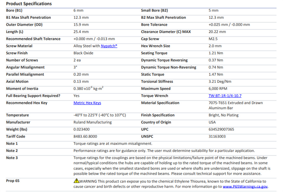Select the Torsional Stiffness 3.21 Deg/Nm value
283x192 pixels.
tap(220, 82)
